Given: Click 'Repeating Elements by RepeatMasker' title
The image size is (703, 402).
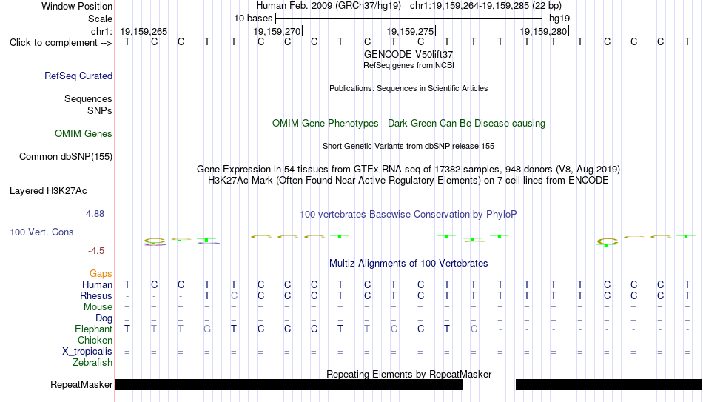Looking at the screenshot, I should [408, 374].
